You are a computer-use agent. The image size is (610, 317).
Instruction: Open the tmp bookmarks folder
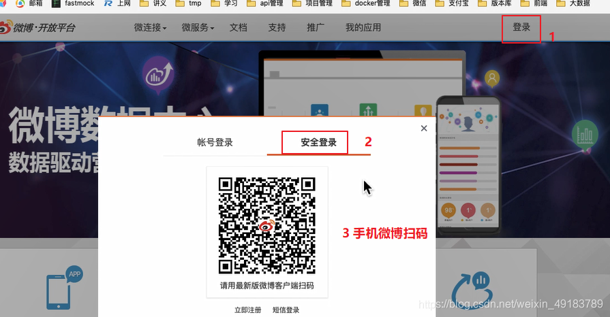[x=188, y=3]
